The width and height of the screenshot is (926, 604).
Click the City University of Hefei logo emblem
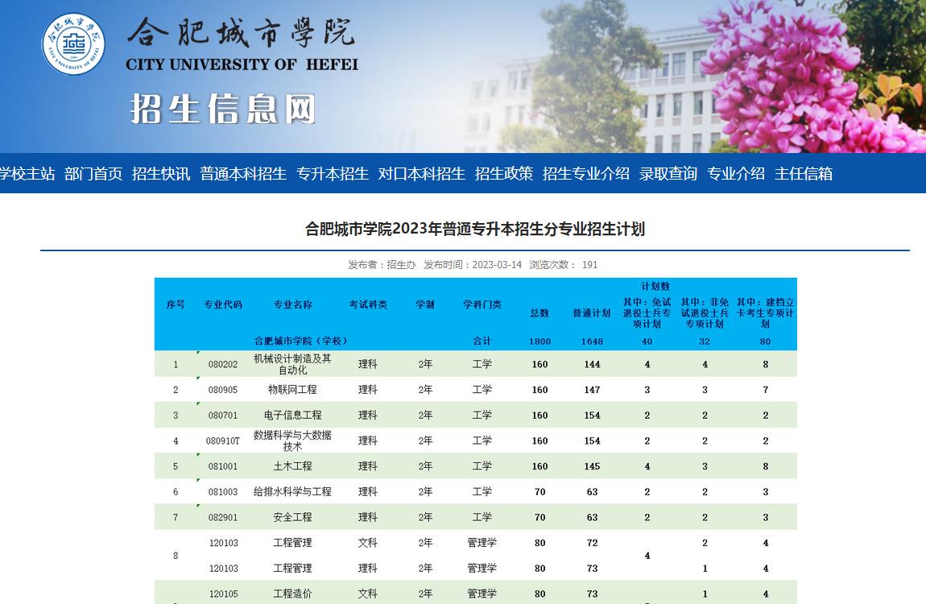point(73,44)
